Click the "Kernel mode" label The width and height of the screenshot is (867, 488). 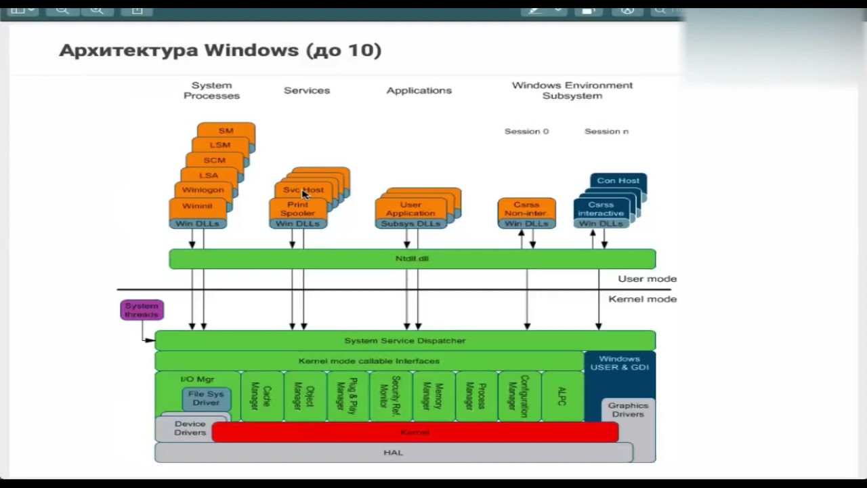[642, 299]
